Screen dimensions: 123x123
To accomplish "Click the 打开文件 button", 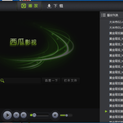I will (70, 81).
